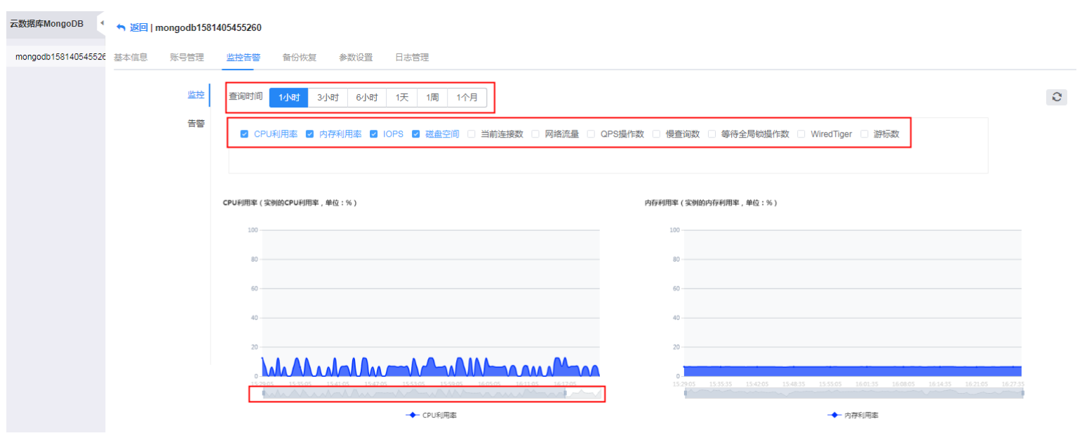Toggle the 内存利用率 legend entry under the memory chart
Image resolution: width=1082 pixels, height=438 pixels.
(x=853, y=416)
